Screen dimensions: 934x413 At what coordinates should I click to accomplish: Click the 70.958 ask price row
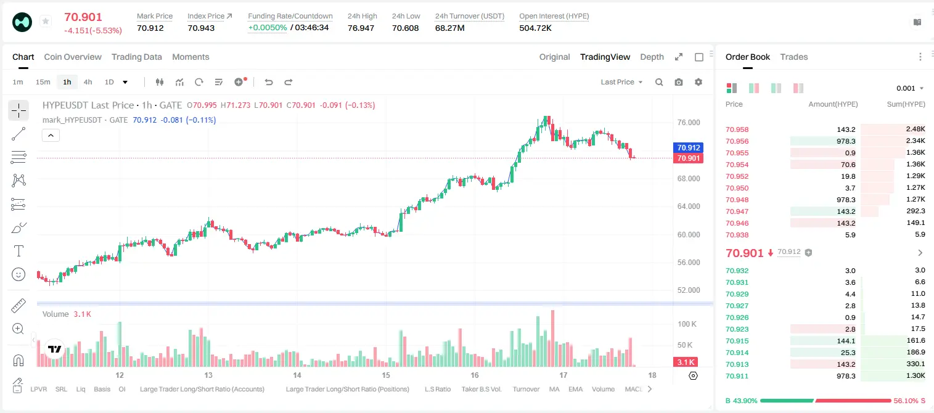(x=825, y=129)
